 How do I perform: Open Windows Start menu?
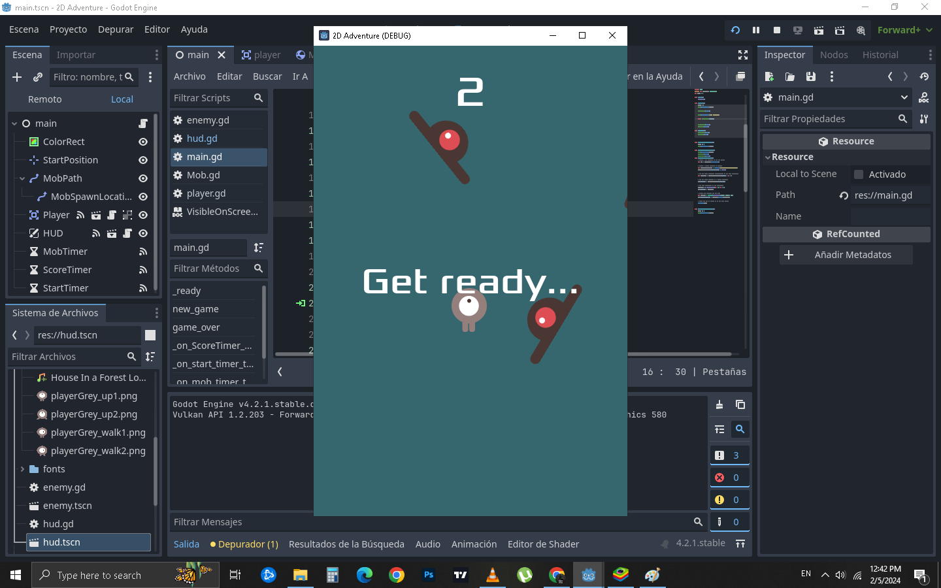(16, 575)
